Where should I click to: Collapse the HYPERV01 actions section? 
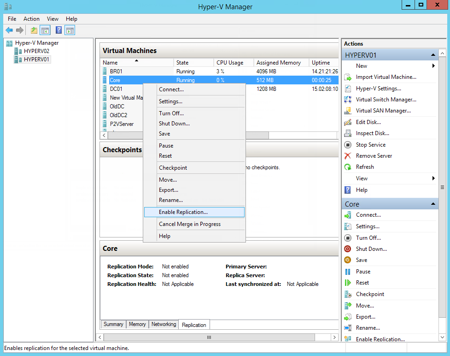(433, 55)
